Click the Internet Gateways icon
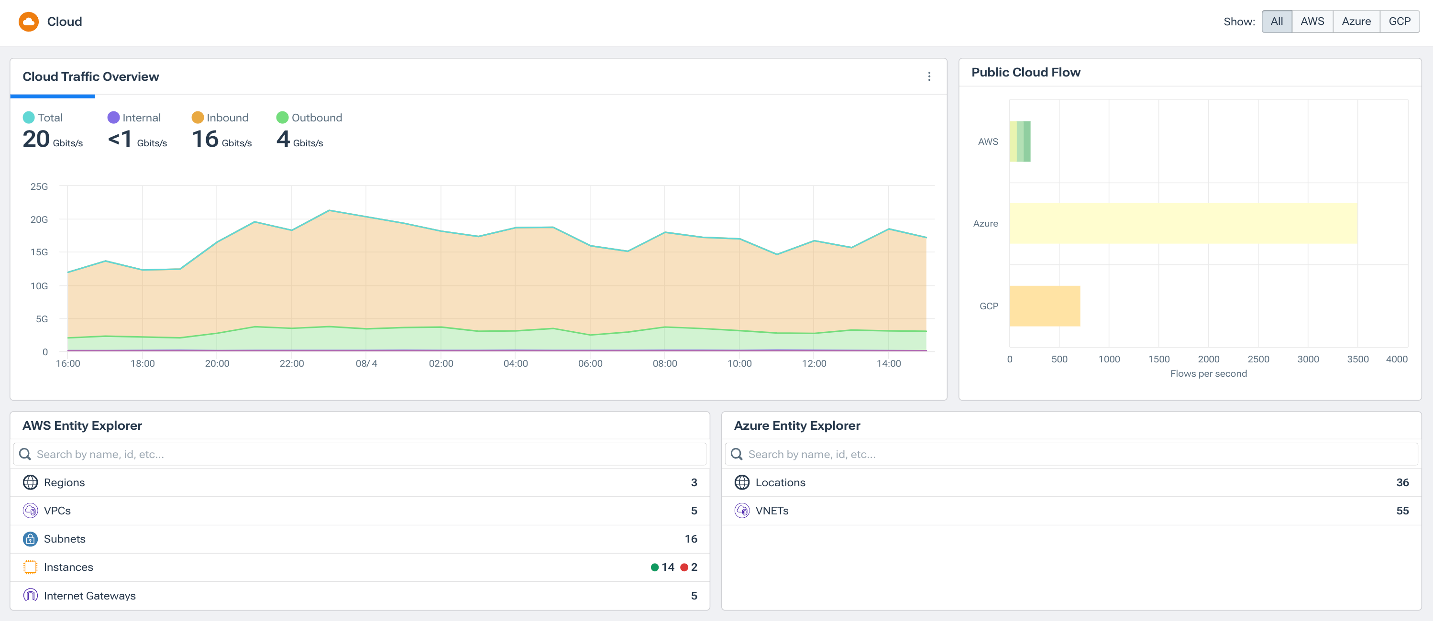 point(30,595)
